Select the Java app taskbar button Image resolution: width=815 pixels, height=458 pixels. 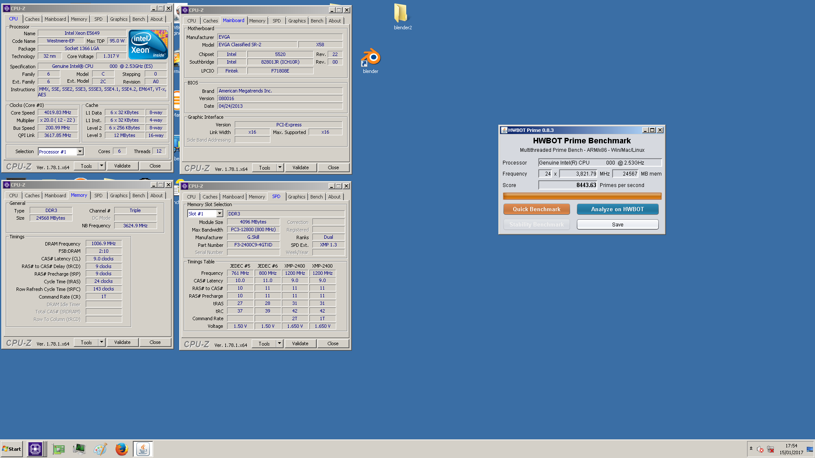[143, 449]
